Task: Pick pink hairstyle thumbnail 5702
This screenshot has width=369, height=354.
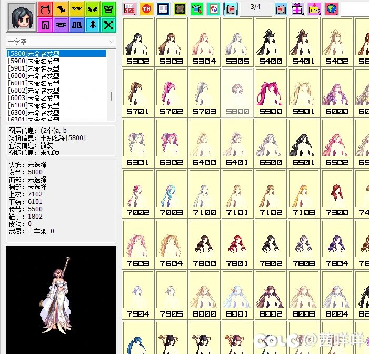Action: (x=171, y=93)
